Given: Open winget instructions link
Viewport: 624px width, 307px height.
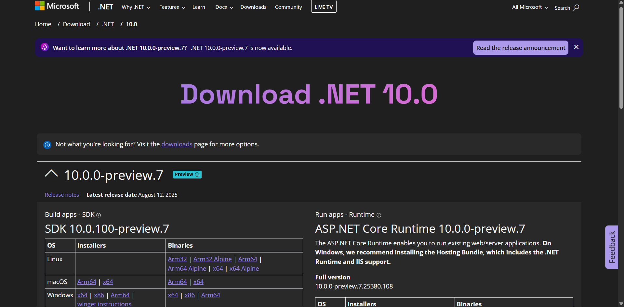Looking at the screenshot, I should coord(104,304).
